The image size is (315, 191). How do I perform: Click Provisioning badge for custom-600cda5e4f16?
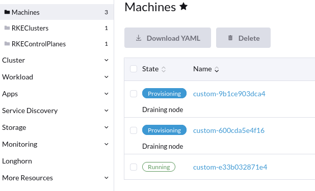pos(164,130)
